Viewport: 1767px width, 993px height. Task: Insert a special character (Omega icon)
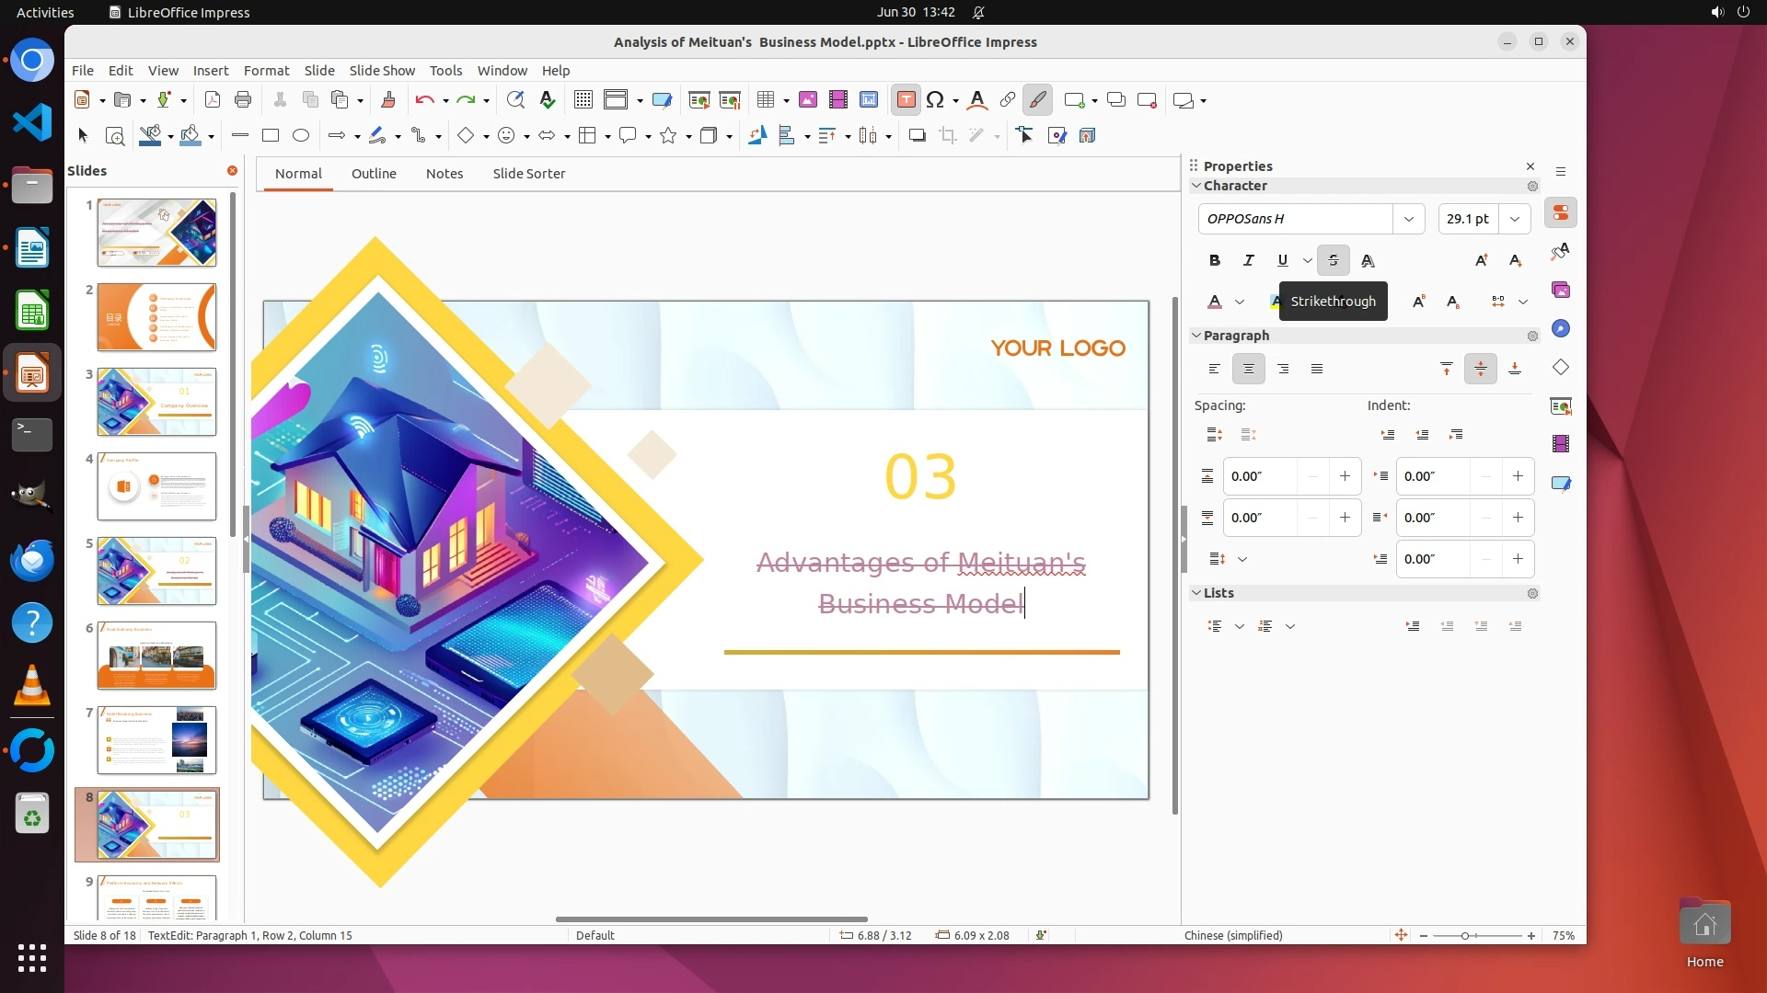point(935,100)
